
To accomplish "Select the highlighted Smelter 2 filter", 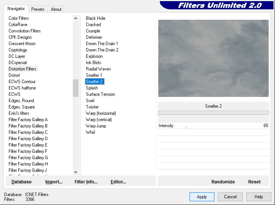I will click(x=95, y=82).
